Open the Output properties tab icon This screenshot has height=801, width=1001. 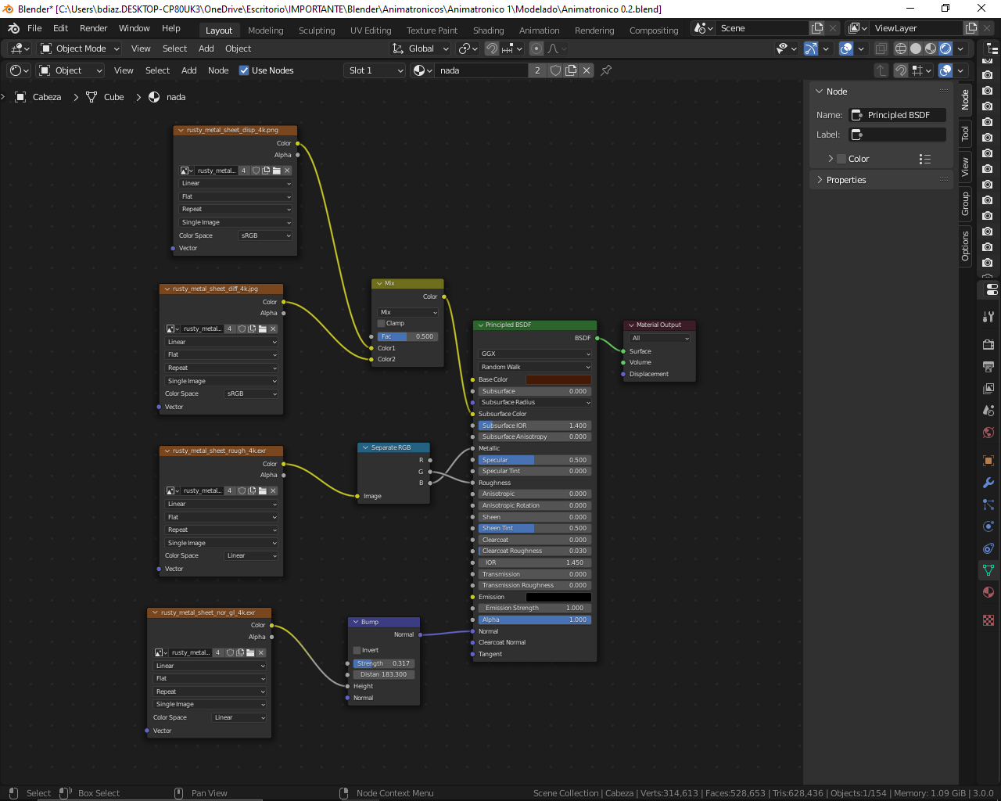click(988, 366)
